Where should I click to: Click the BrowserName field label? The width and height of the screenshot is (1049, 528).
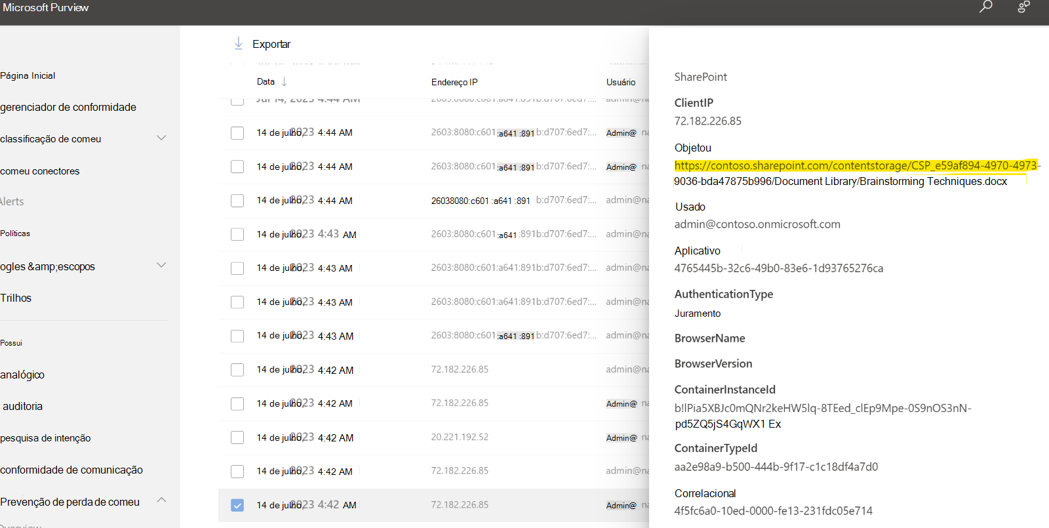[x=710, y=338]
